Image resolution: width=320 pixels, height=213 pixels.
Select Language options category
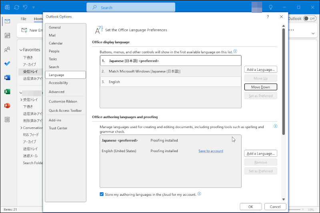click(x=65, y=75)
